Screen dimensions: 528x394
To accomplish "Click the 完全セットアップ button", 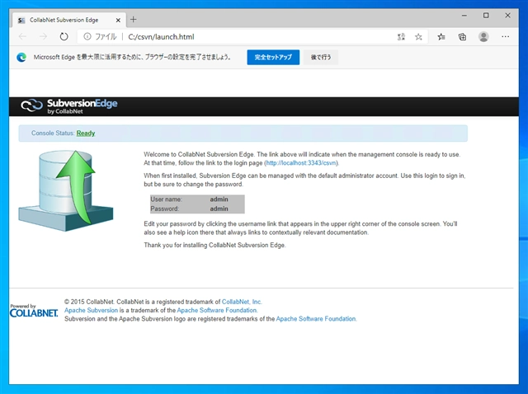I will 273,57.
